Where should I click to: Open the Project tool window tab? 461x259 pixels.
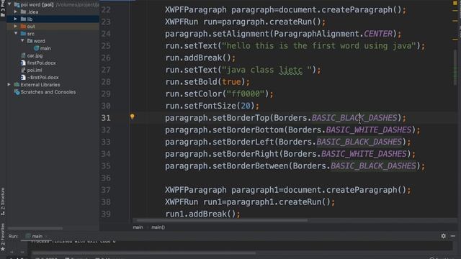coord(3,7)
